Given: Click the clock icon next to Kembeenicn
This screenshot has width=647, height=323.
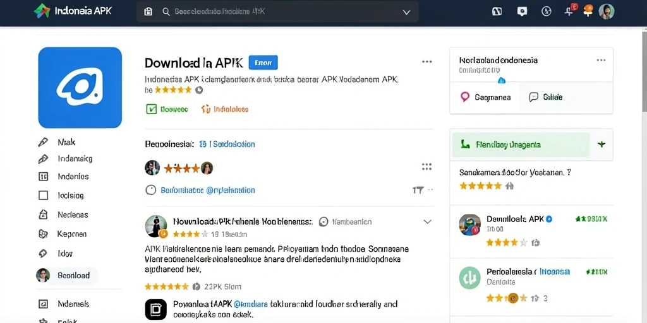Looking at the screenshot, I should coord(324,221).
